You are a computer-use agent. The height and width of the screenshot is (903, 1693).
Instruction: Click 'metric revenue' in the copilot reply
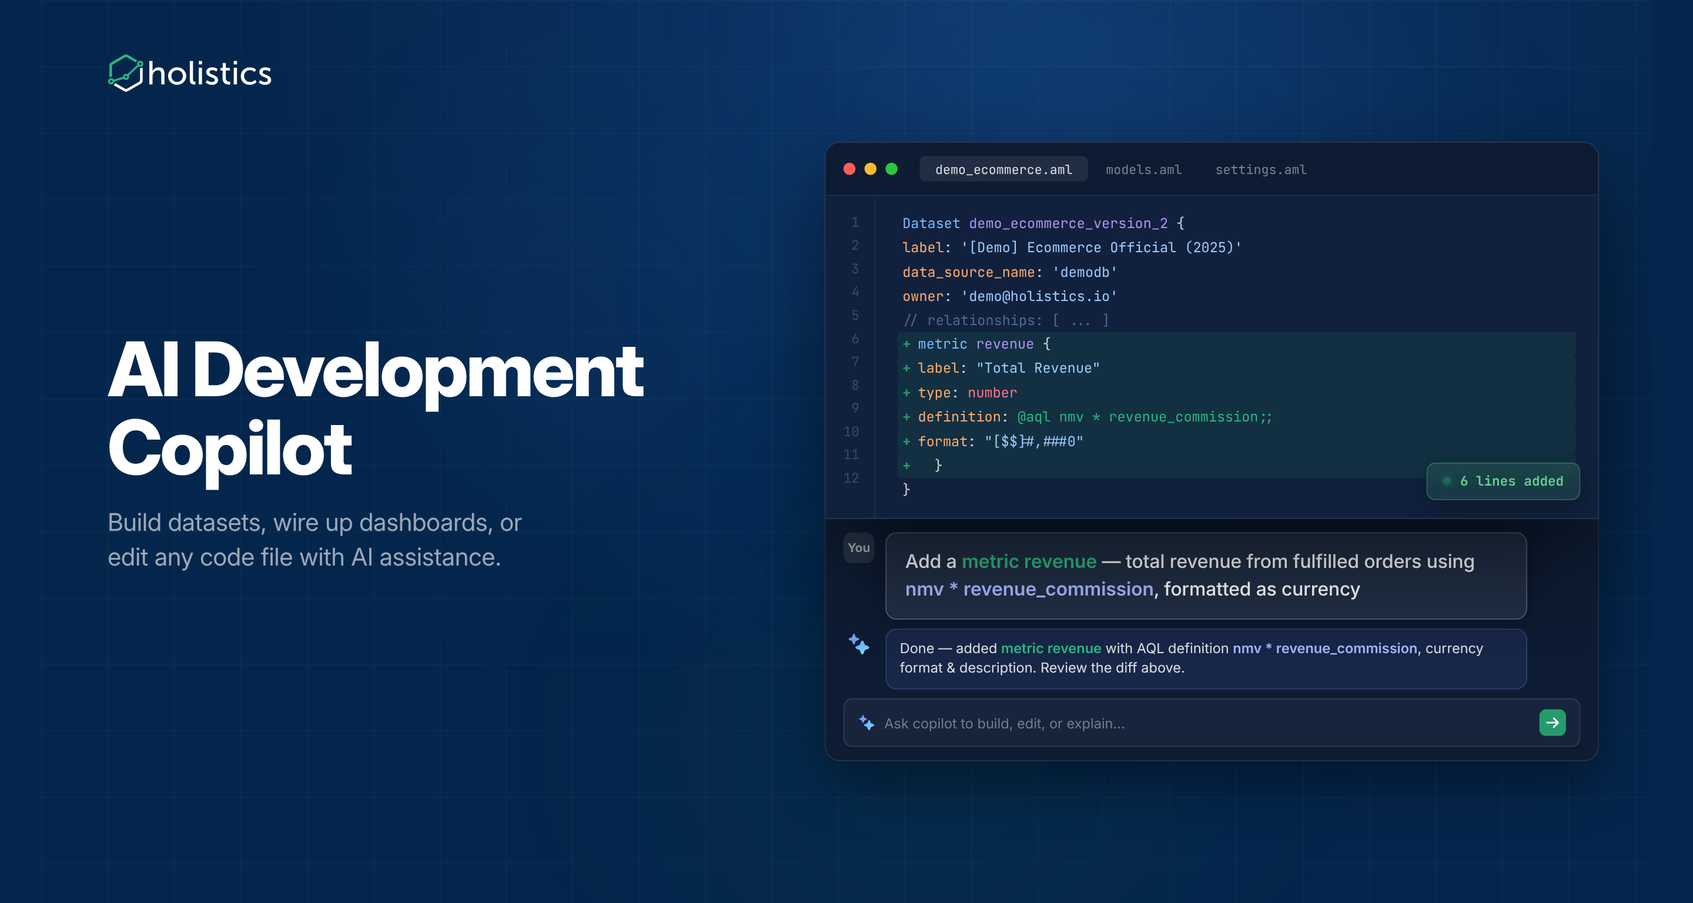tap(1050, 648)
